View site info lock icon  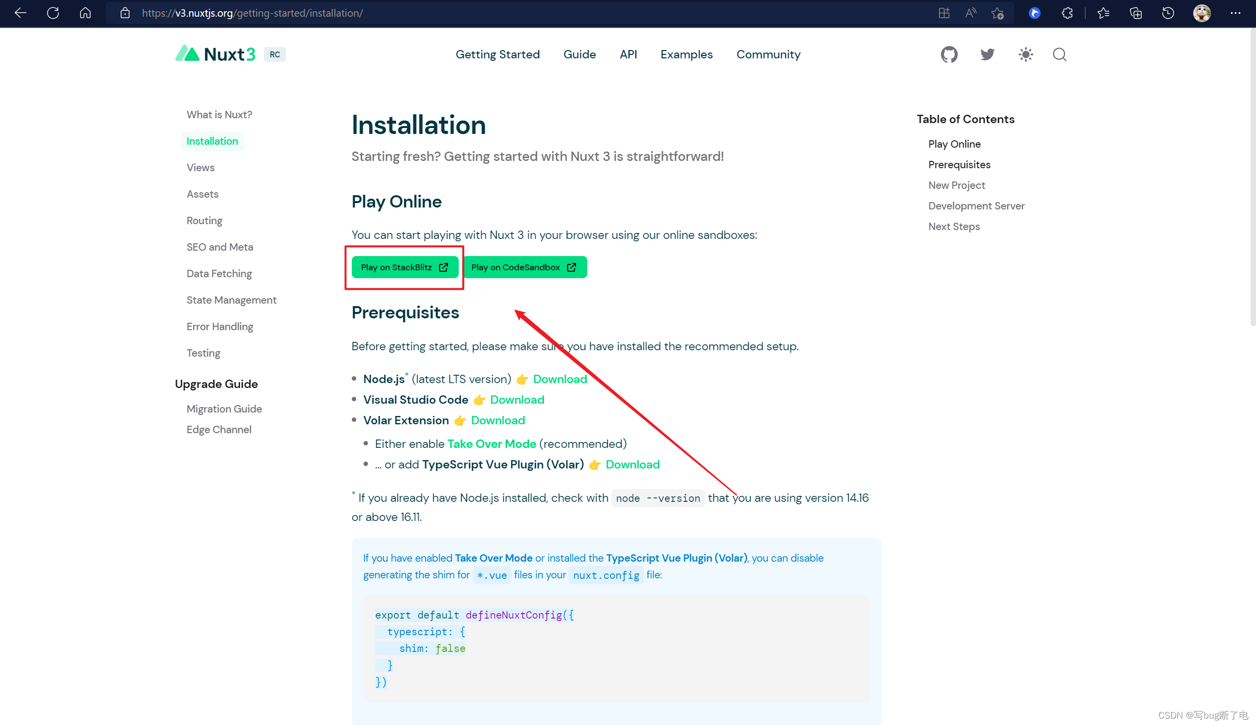[x=125, y=13]
